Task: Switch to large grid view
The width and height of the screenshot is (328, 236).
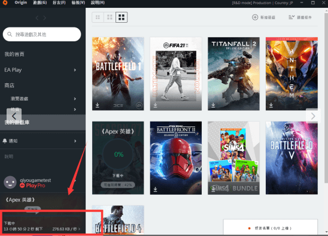Action: tap(122, 17)
